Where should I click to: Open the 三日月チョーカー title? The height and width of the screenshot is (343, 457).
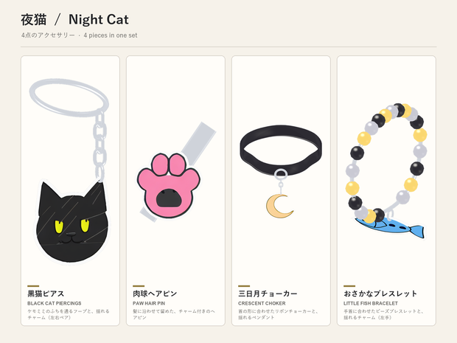pos(268,294)
